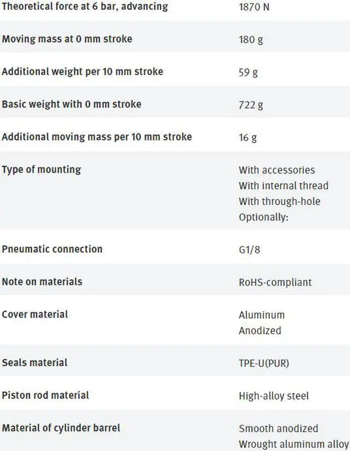Image resolution: width=350 pixels, height=451 pixels.
Task: Click 'Additional moving mass per 10 mm stroke' label
Action: pos(97,137)
